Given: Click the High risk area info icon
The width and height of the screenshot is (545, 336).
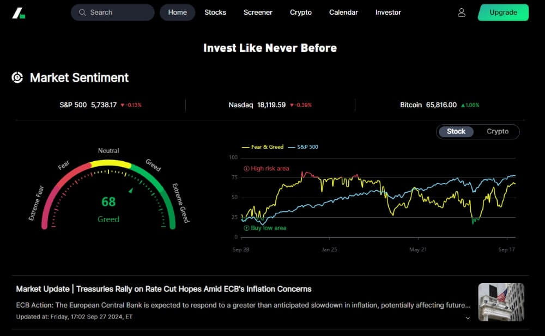Looking at the screenshot, I should 246,169.
